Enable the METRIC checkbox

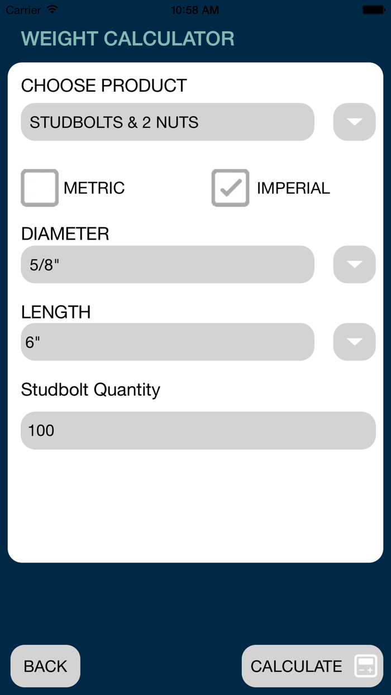click(39, 188)
